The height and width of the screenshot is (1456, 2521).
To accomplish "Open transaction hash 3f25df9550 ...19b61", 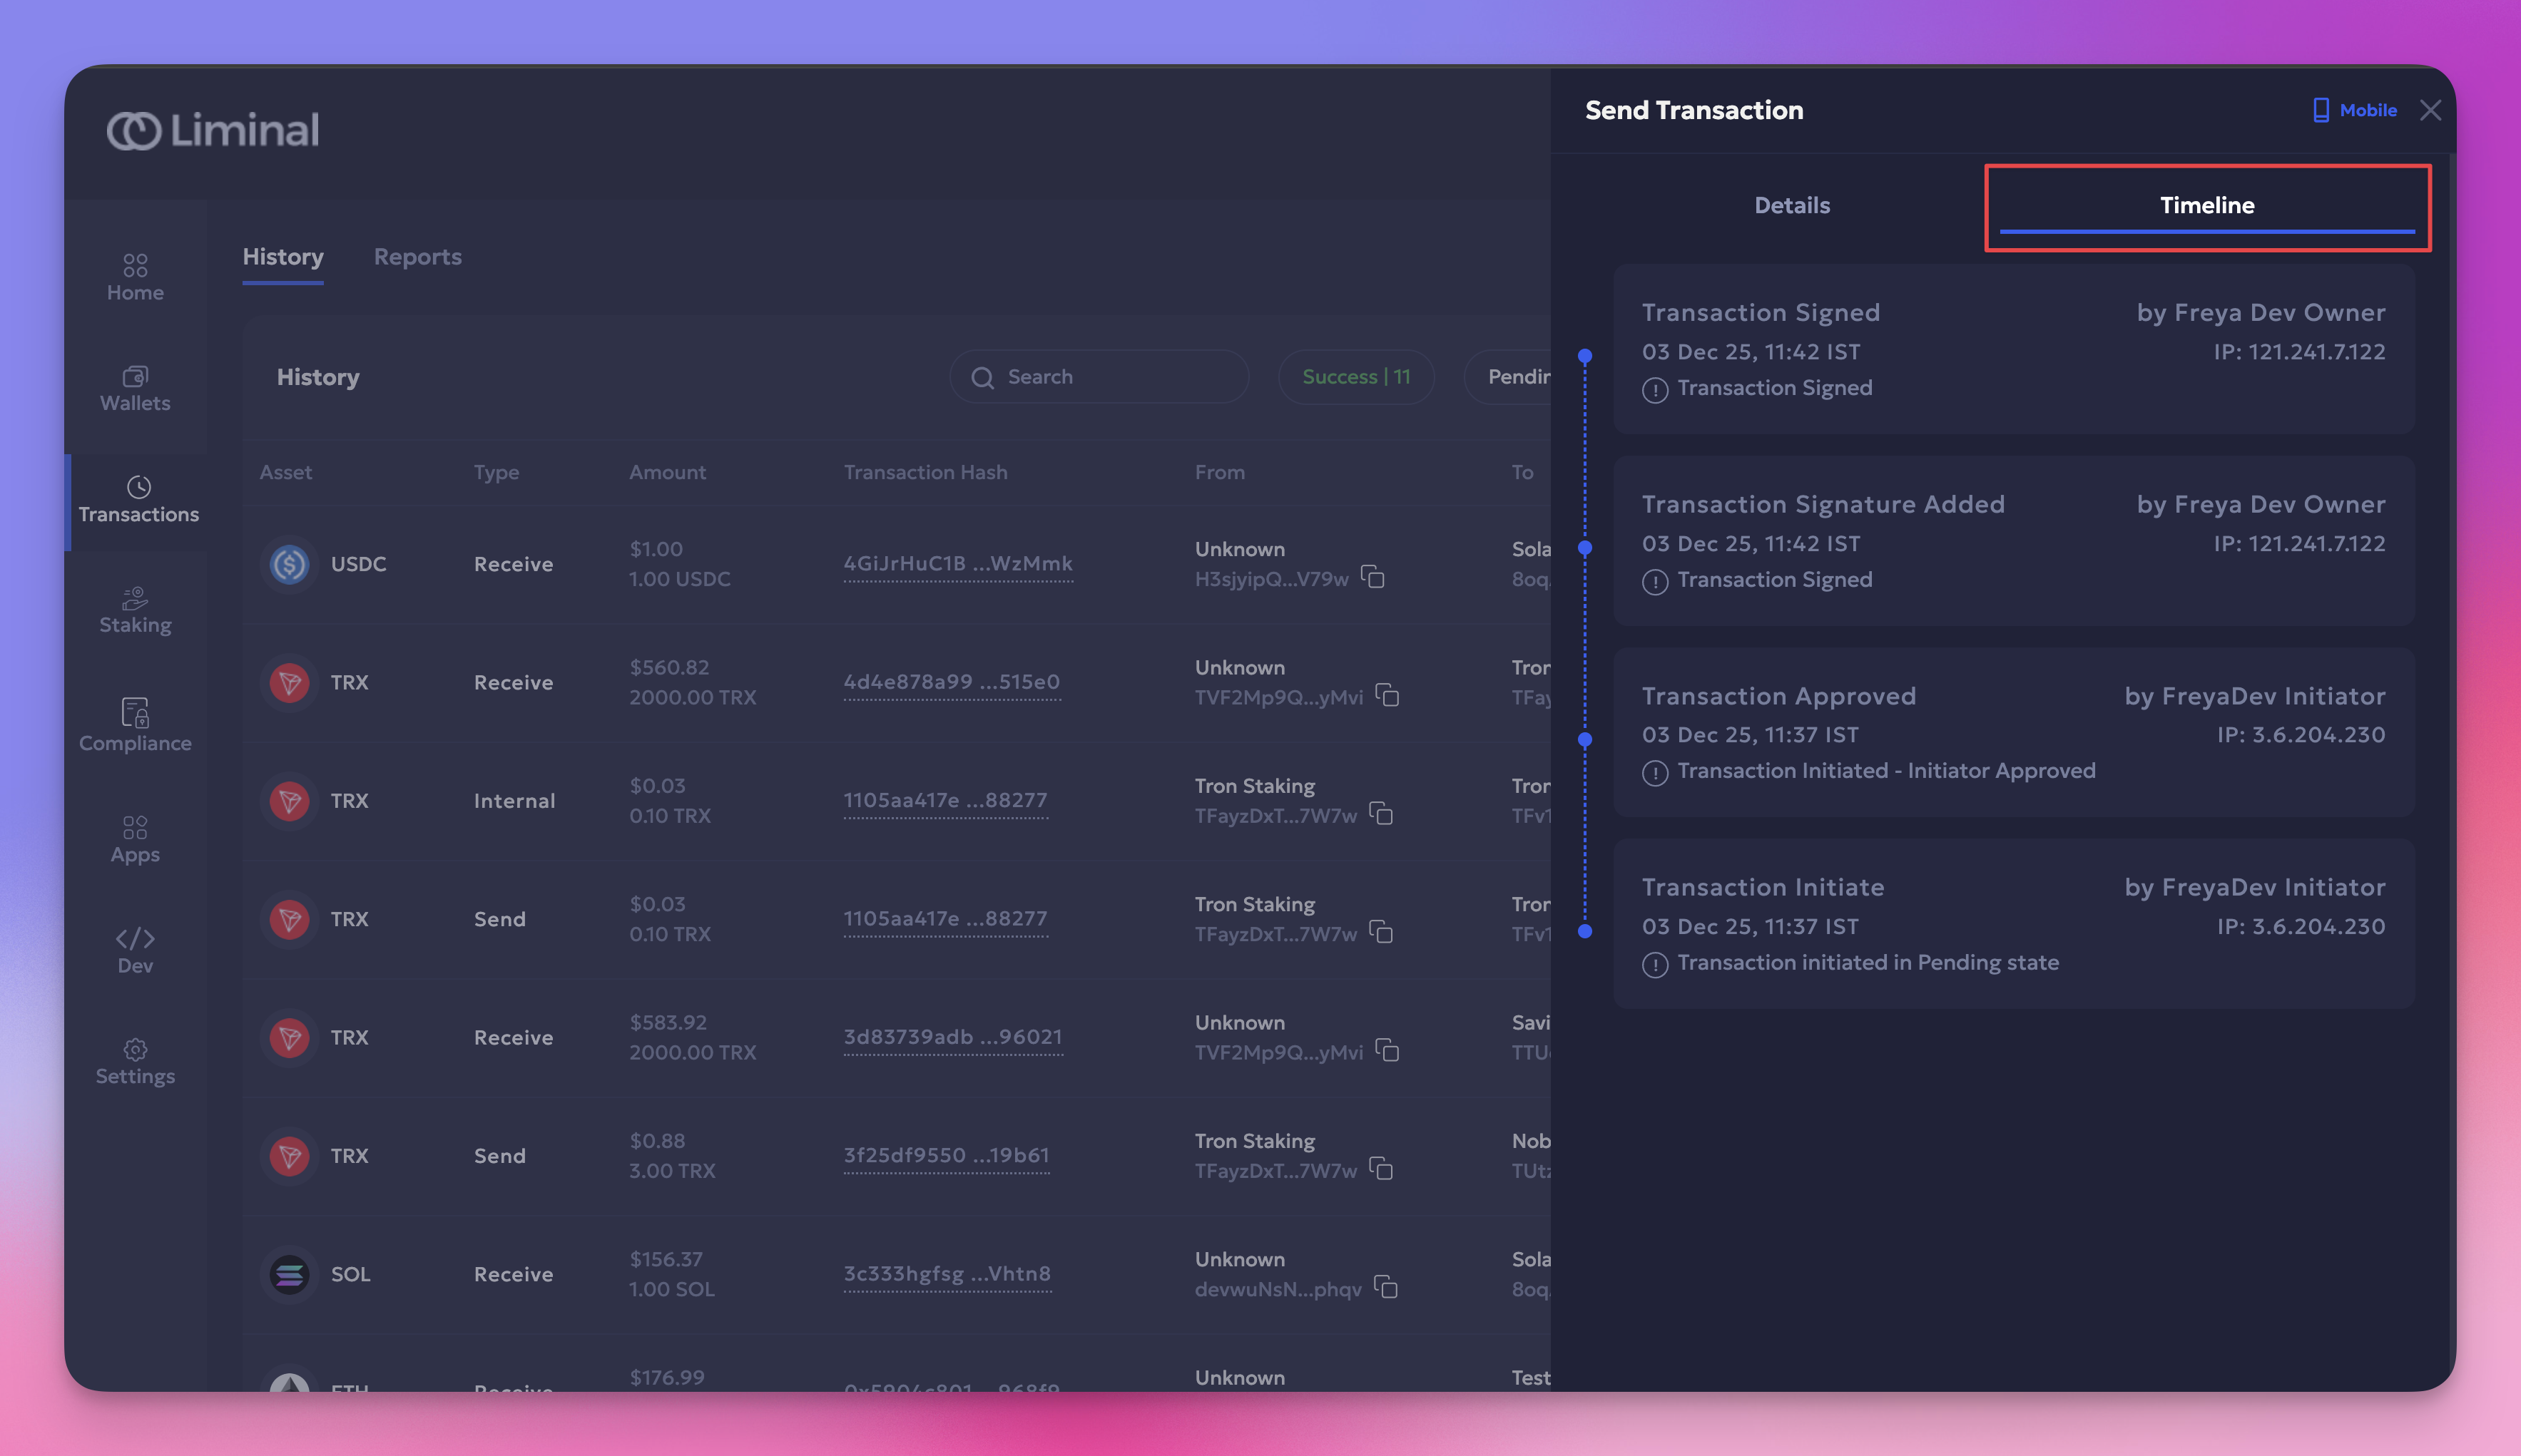I will pyautogui.click(x=947, y=1155).
